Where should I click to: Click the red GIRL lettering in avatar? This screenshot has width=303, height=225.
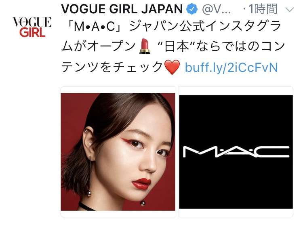pyautogui.click(x=32, y=32)
